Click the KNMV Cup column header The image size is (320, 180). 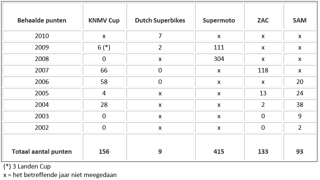104,16
